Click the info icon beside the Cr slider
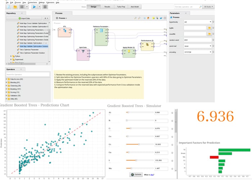Screen dimensions: 252x180 coord(172,145)
